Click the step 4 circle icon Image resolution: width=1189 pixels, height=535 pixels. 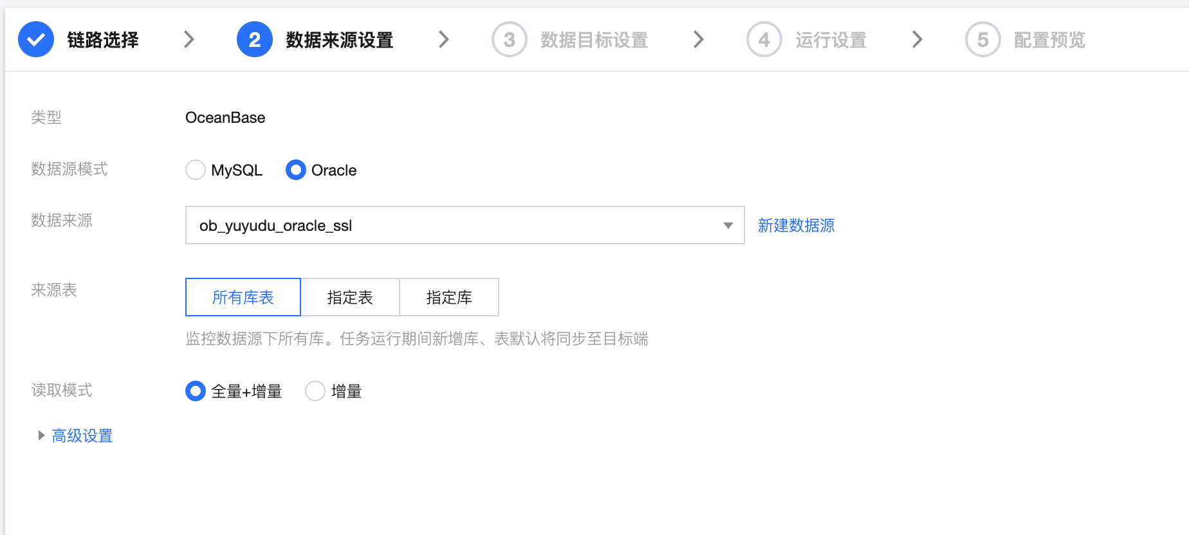point(764,40)
